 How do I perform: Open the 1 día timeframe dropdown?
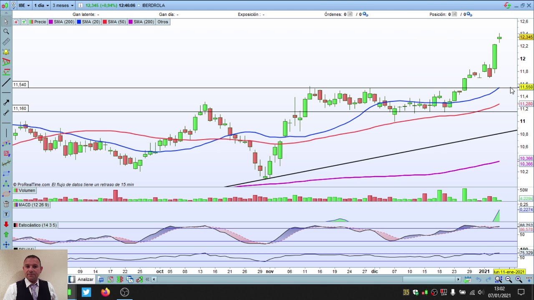tap(41, 5)
